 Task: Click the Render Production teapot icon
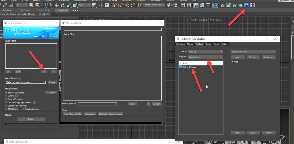tap(234, 5)
